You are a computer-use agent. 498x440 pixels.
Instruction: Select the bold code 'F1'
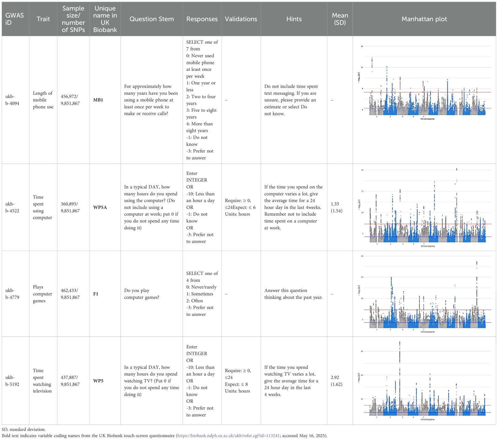(x=96, y=294)
